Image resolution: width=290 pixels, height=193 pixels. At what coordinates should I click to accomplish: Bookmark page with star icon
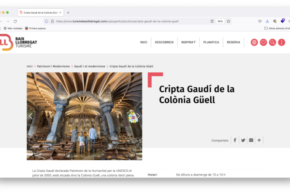[228, 21]
